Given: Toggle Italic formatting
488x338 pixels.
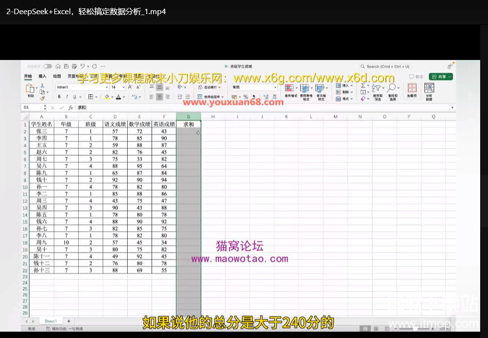Looking at the screenshot, I should pyautogui.click(x=67, y=97).
